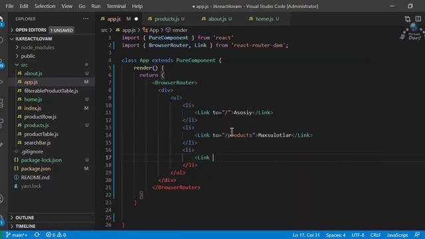425x239 pixels.
Task: Open the Edit menu
Action: click(24, 6)
